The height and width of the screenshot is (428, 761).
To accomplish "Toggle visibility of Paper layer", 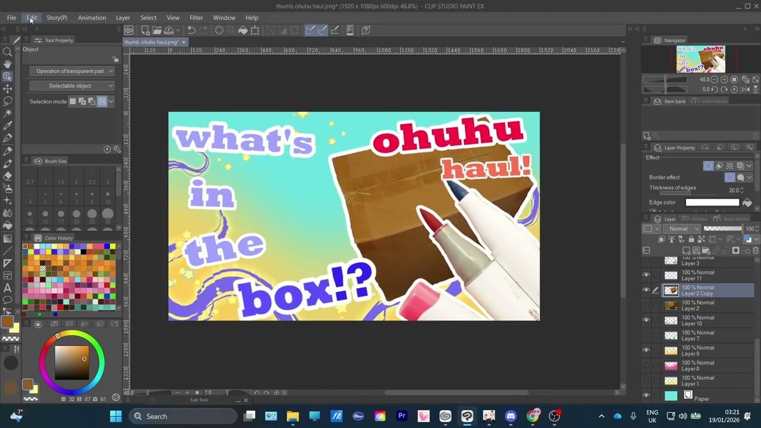I will click(646, 396).
